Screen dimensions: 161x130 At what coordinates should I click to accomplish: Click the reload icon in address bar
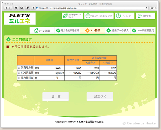pyautogui.click(x=146, y=8)
